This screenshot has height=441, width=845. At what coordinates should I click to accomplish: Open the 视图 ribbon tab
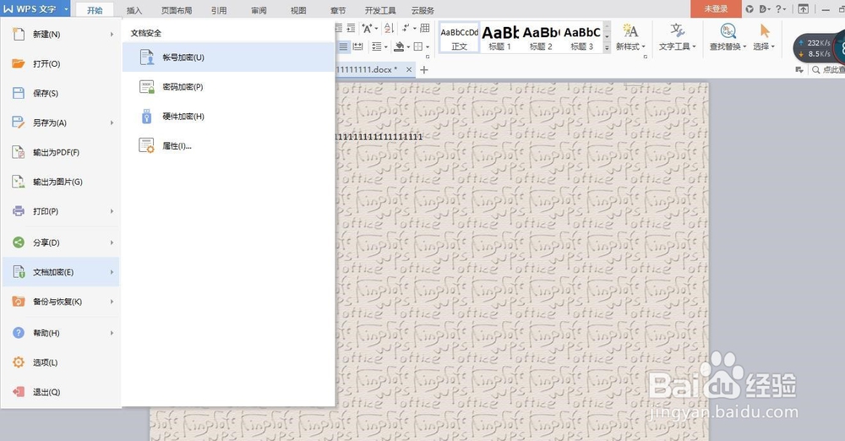(298, 10)
